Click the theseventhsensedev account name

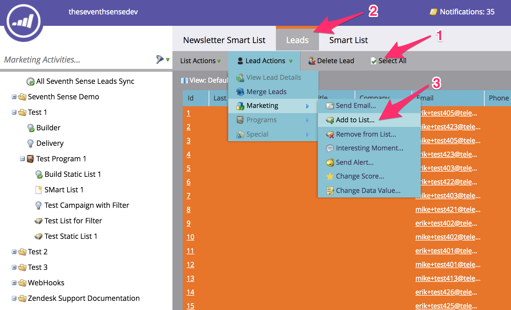pyautogui.click(x=103, y=12)
